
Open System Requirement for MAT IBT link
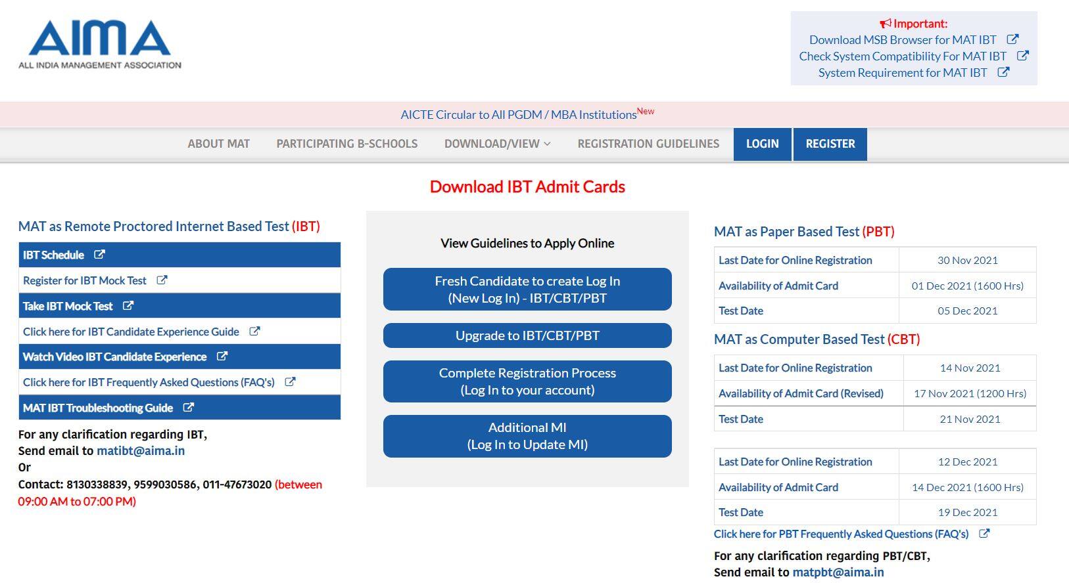coord(903,72)
